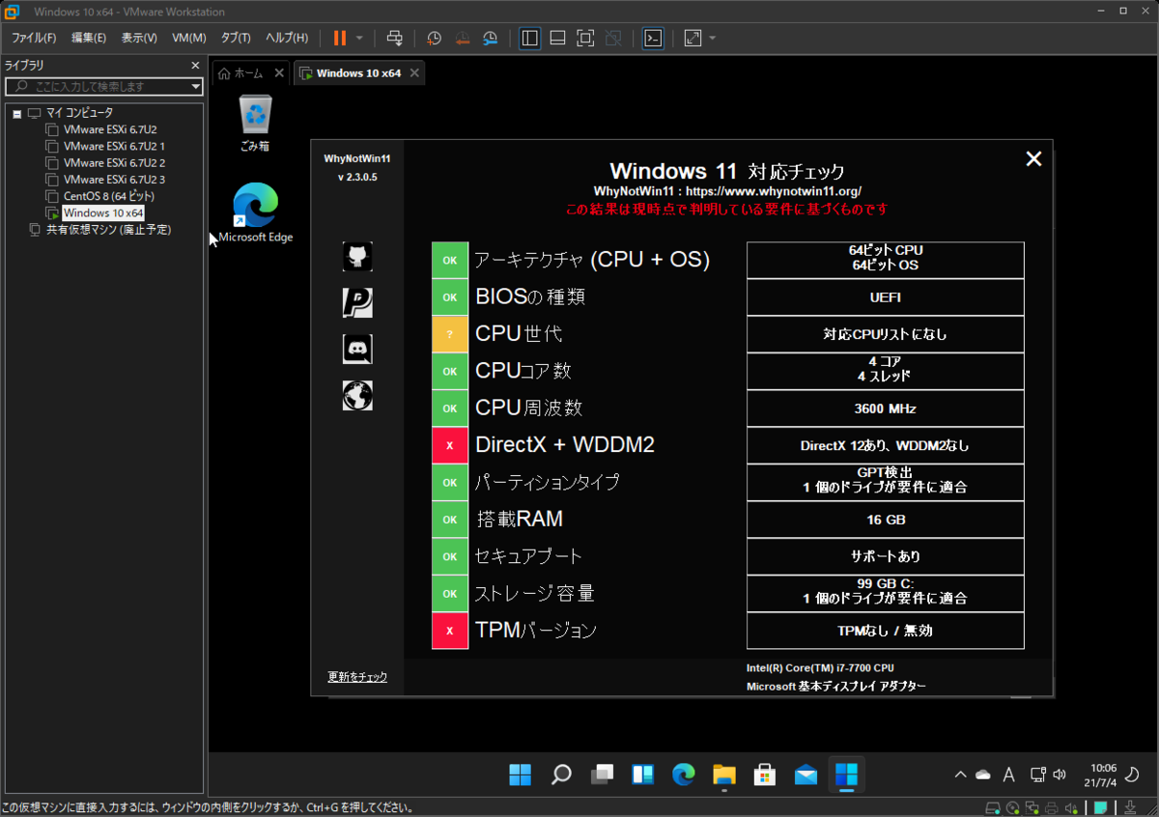Open the stretch display dropdown arrow
Image resolution: width=1159 pixels, height=817 pixels.
click(713, 38)
